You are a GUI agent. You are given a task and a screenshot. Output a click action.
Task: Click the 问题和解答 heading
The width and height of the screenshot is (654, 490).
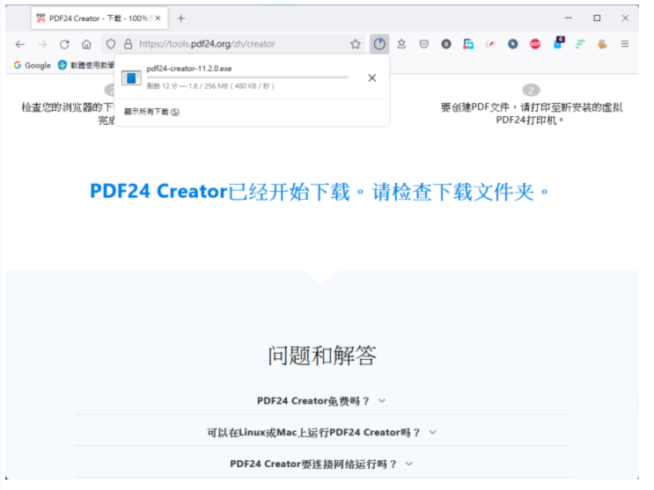point(321,355)
